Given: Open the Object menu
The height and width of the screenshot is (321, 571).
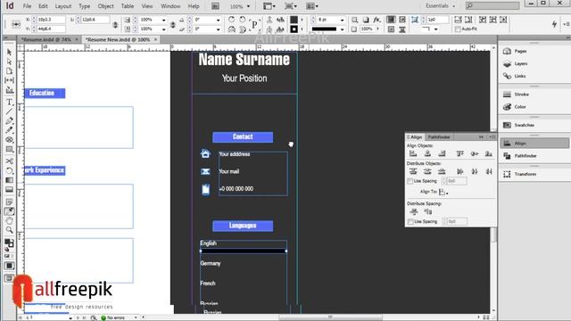Looking at the screenshot, I should 105,6.
